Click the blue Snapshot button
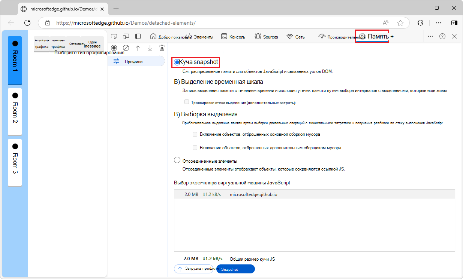Screen dimensions: 463x279 pos(235,269)
